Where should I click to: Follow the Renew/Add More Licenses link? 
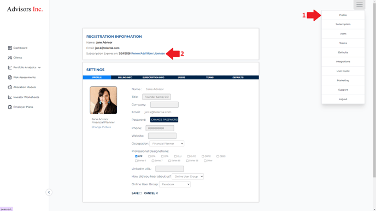(148, 54)
